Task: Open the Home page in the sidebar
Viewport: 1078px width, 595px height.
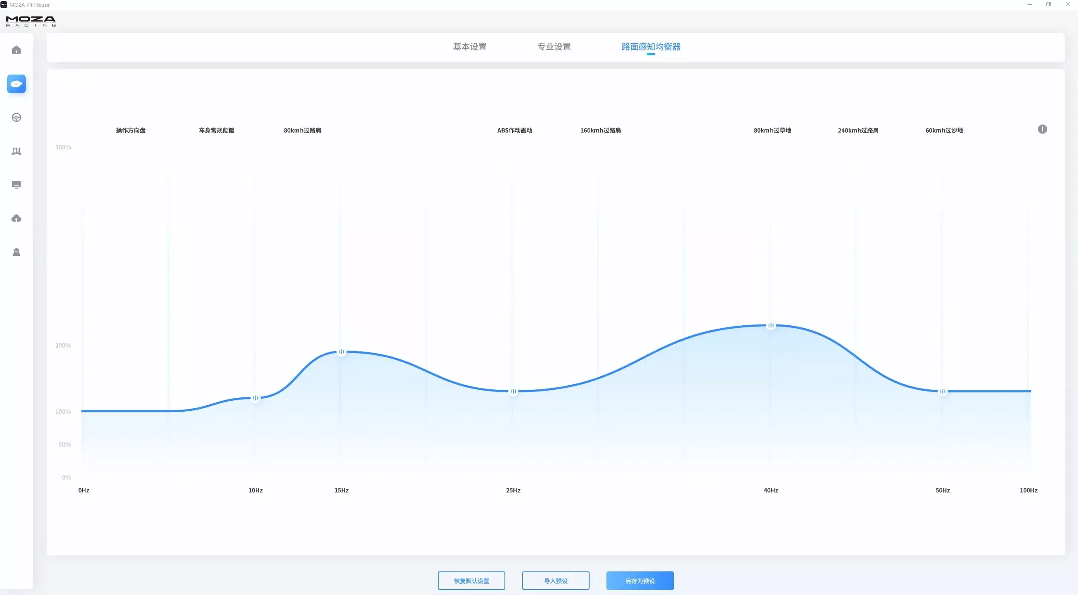Action: click(x=16, y=50)
